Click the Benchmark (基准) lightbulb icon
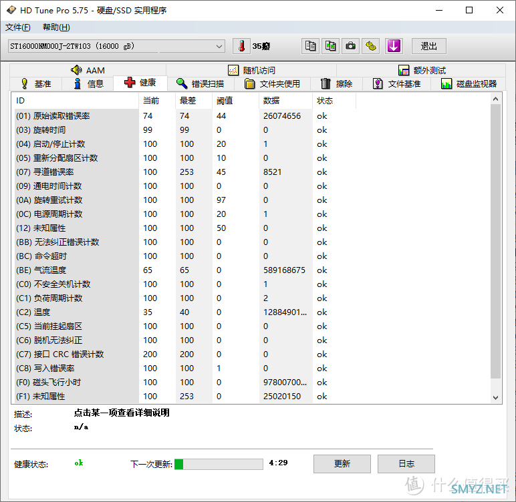Screen dimensions: 516x502 [25, 83]
